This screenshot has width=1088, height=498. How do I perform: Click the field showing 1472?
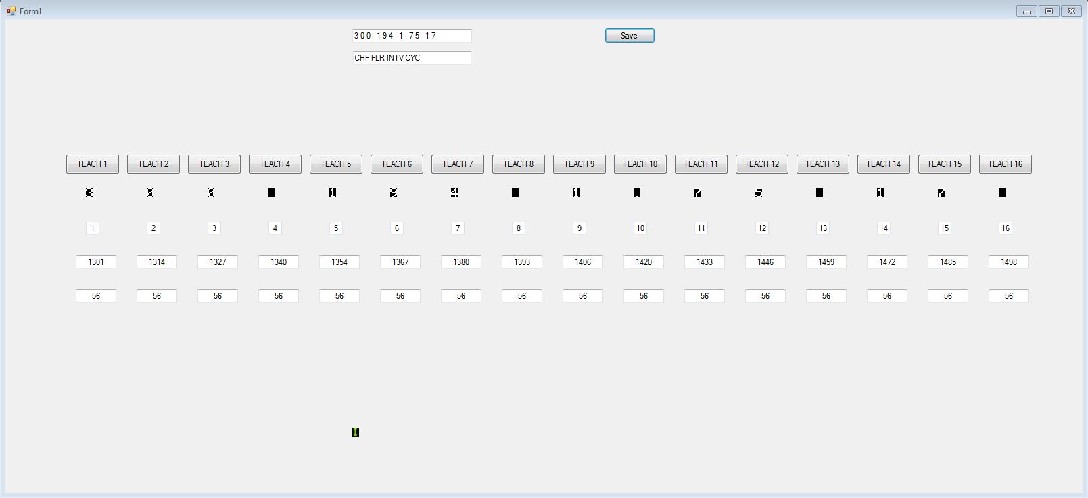[x=887, y=262]
